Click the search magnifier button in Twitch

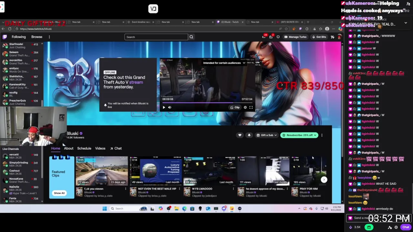[x=191, y=37]
